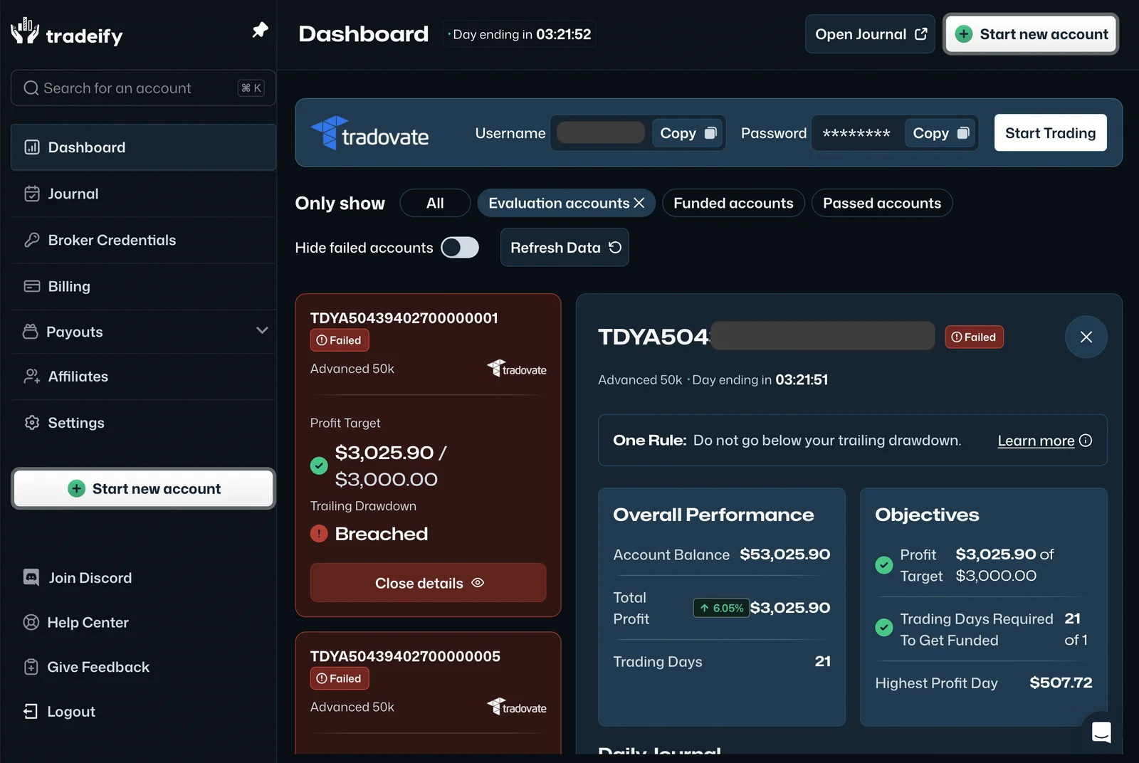1139x763 pixels.
Task: Click the info icon beside Learn more
Action: click(1086, 441)
